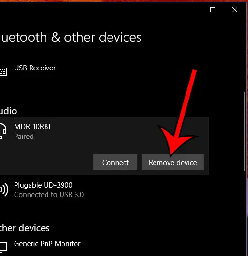
Task: Click the Plugable UD-3900 speaker icon
Action: (4, 189)
